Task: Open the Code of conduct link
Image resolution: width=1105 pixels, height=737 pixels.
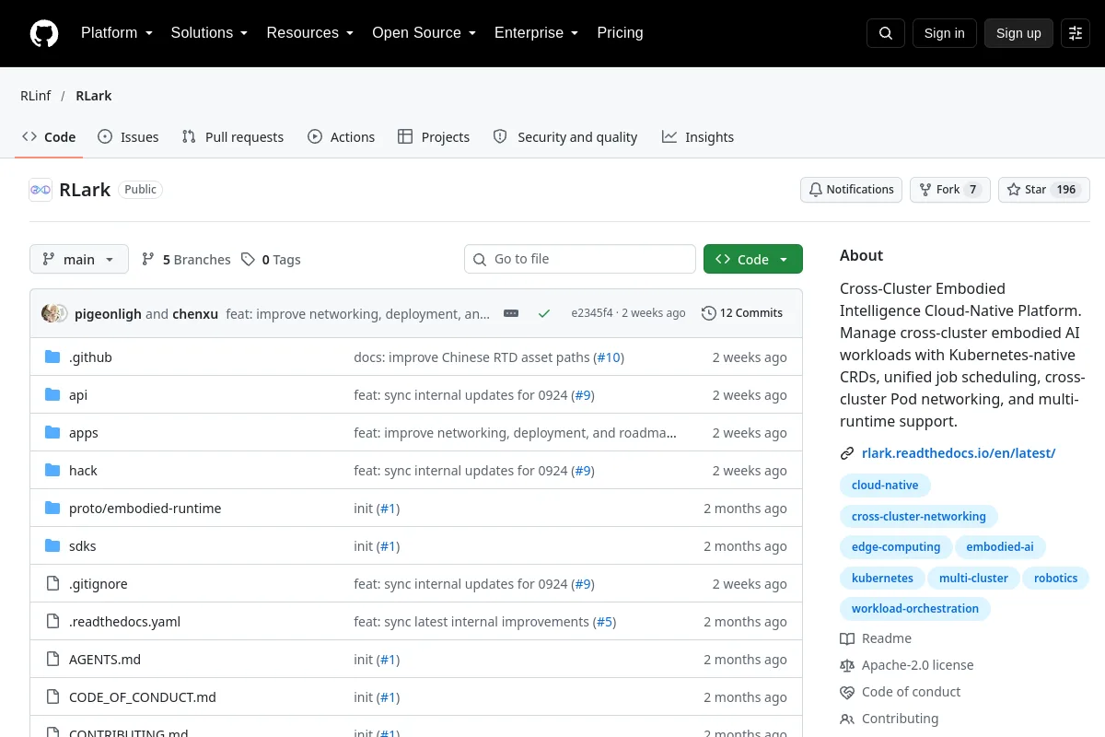Action: [901, 692]
